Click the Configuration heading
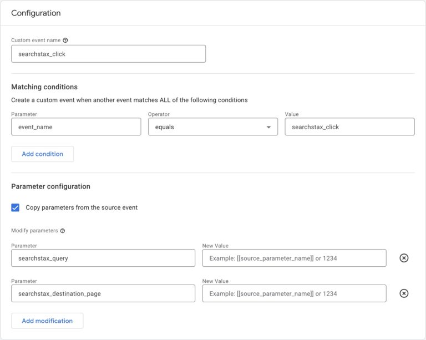This screenshot has height=340, width=426. [36, 13]
